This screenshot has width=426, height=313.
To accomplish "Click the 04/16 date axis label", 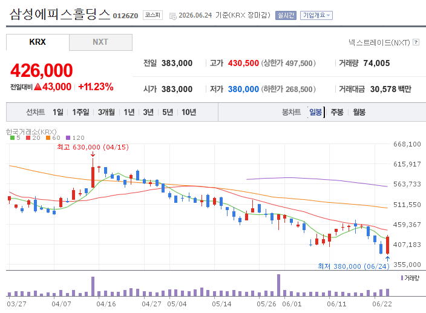I will [x=106, y=304].
